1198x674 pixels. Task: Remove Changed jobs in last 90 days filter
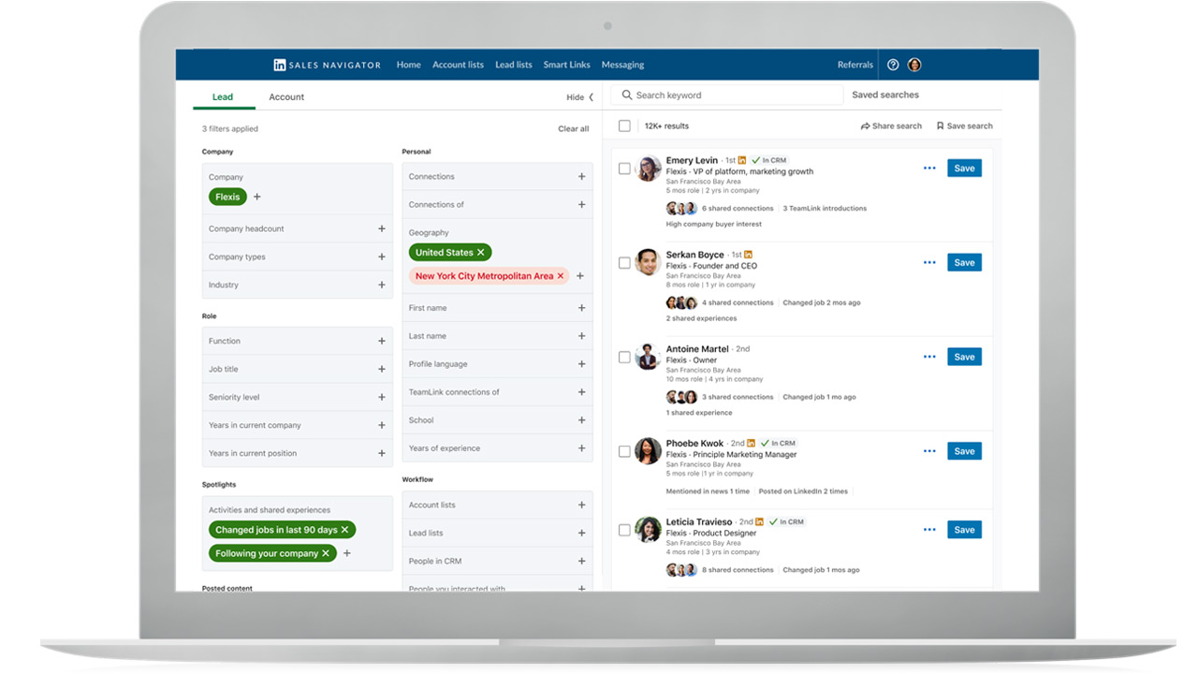click(x=344, y=530)
